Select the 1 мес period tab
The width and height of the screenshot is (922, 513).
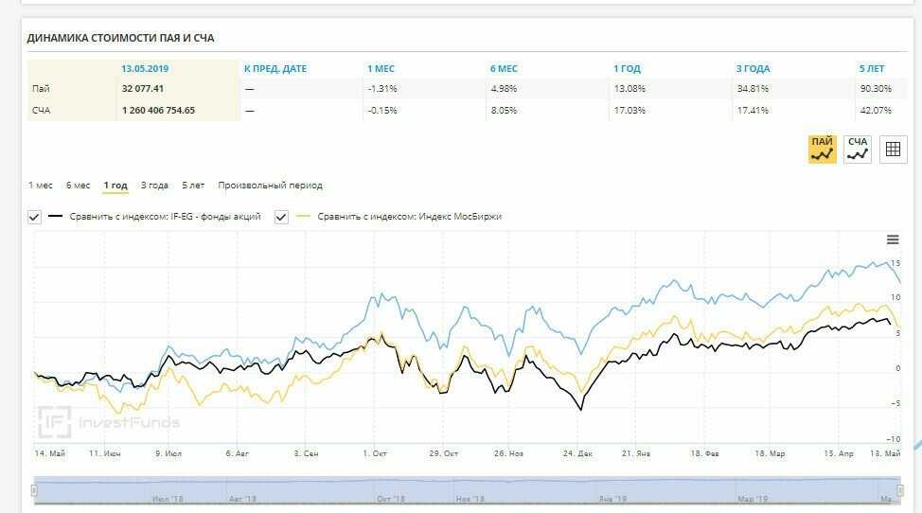pos(41,186)
